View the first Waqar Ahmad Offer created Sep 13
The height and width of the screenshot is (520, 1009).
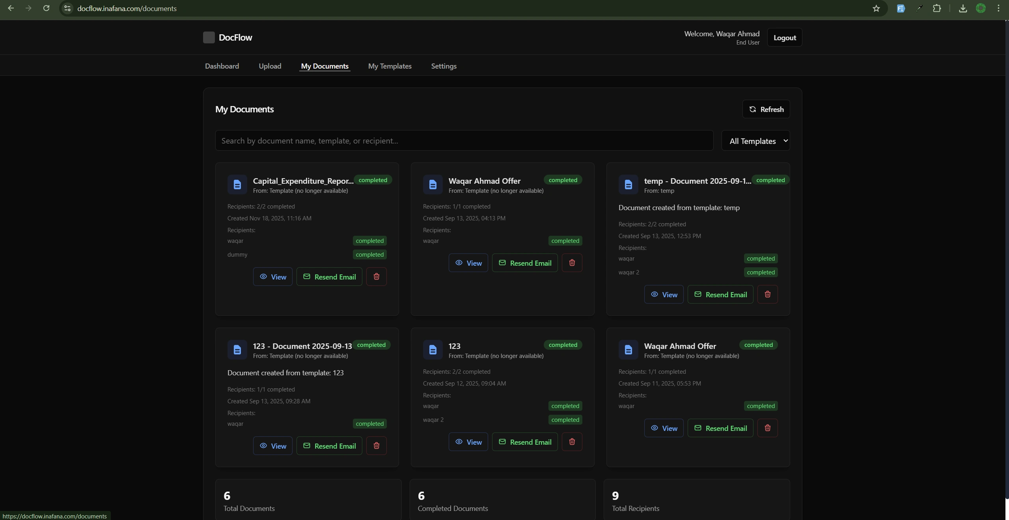coord(468,263)
